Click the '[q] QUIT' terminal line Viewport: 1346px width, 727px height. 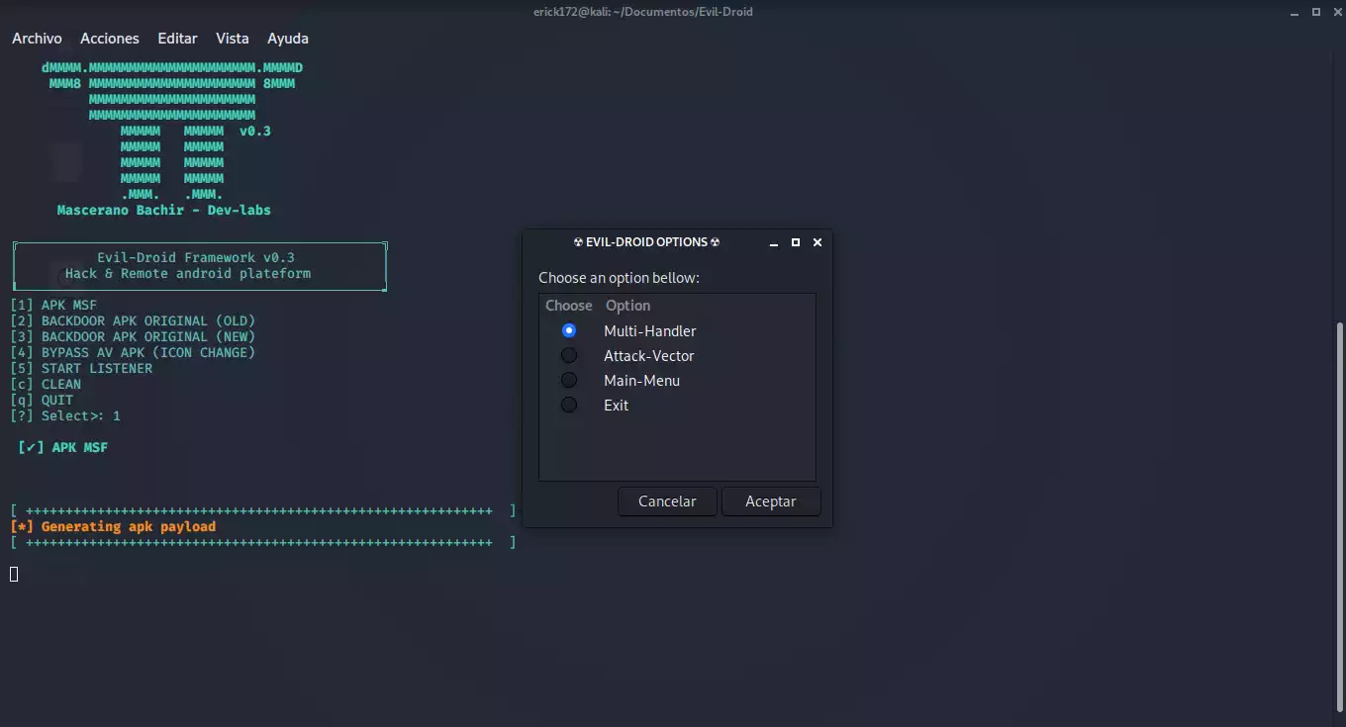point(42,401)
